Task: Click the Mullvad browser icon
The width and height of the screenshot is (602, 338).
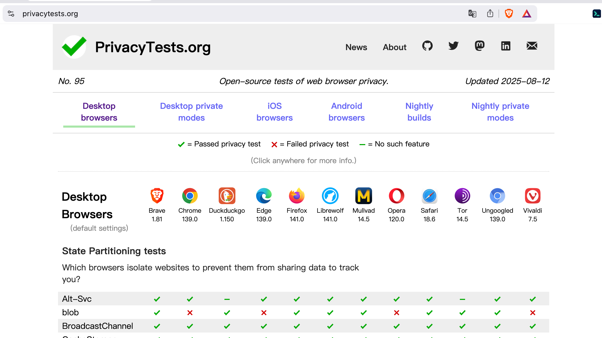Action: tap(363, 196)
